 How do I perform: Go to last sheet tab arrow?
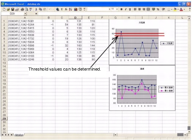(11, 135)
